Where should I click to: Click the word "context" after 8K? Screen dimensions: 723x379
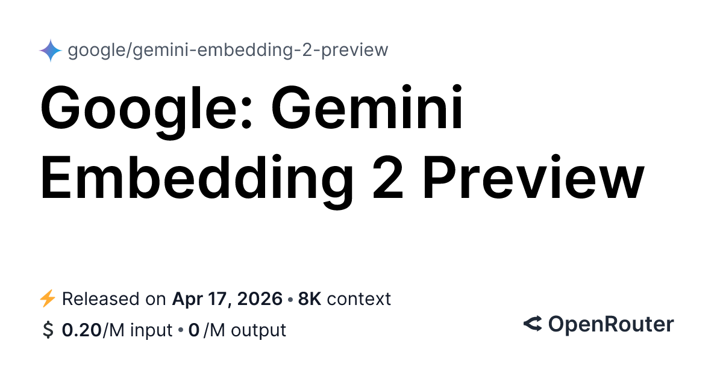[359, 299]
